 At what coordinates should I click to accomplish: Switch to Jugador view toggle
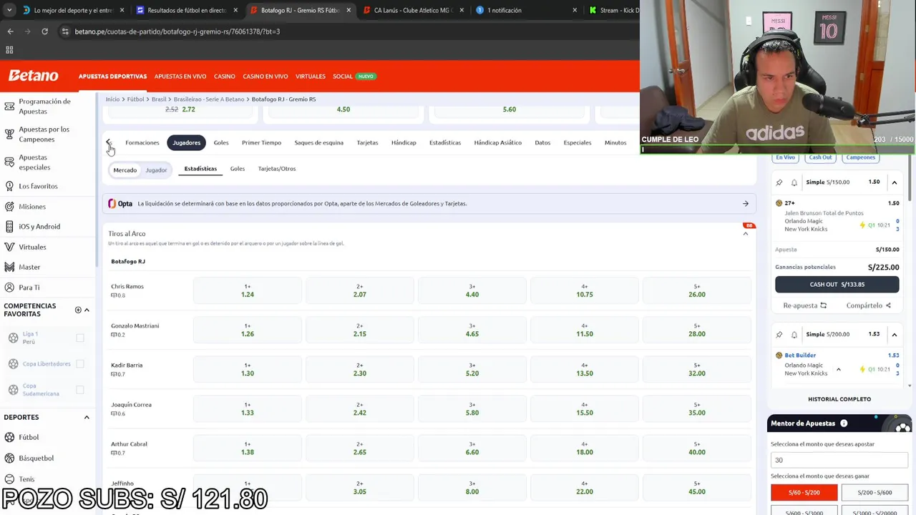pos(156,170)
